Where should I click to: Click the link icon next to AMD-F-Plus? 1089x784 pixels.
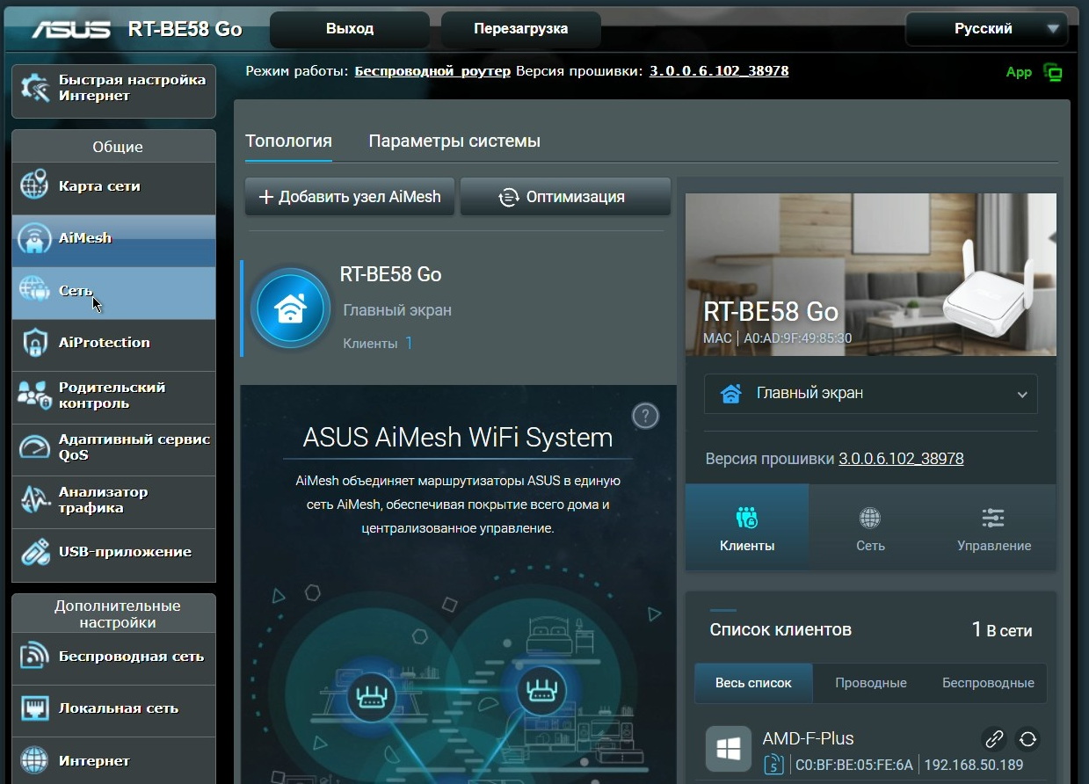click(x=994, y=739)
